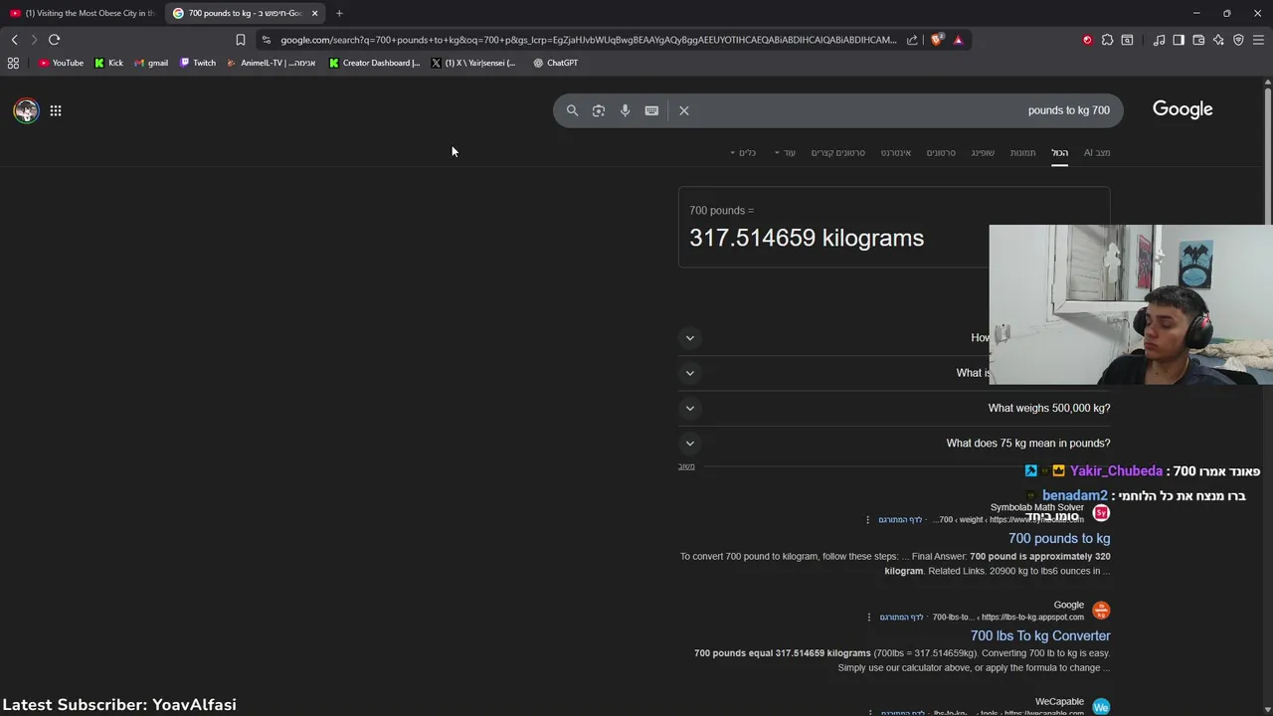
Task: Open the X Yair sensei bookmark
Action: tap(473, 63)
